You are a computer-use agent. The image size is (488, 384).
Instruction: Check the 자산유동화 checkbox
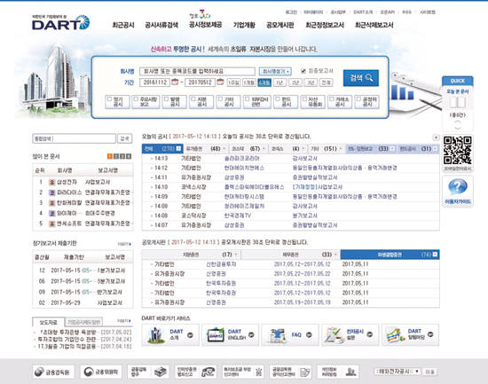304,99
